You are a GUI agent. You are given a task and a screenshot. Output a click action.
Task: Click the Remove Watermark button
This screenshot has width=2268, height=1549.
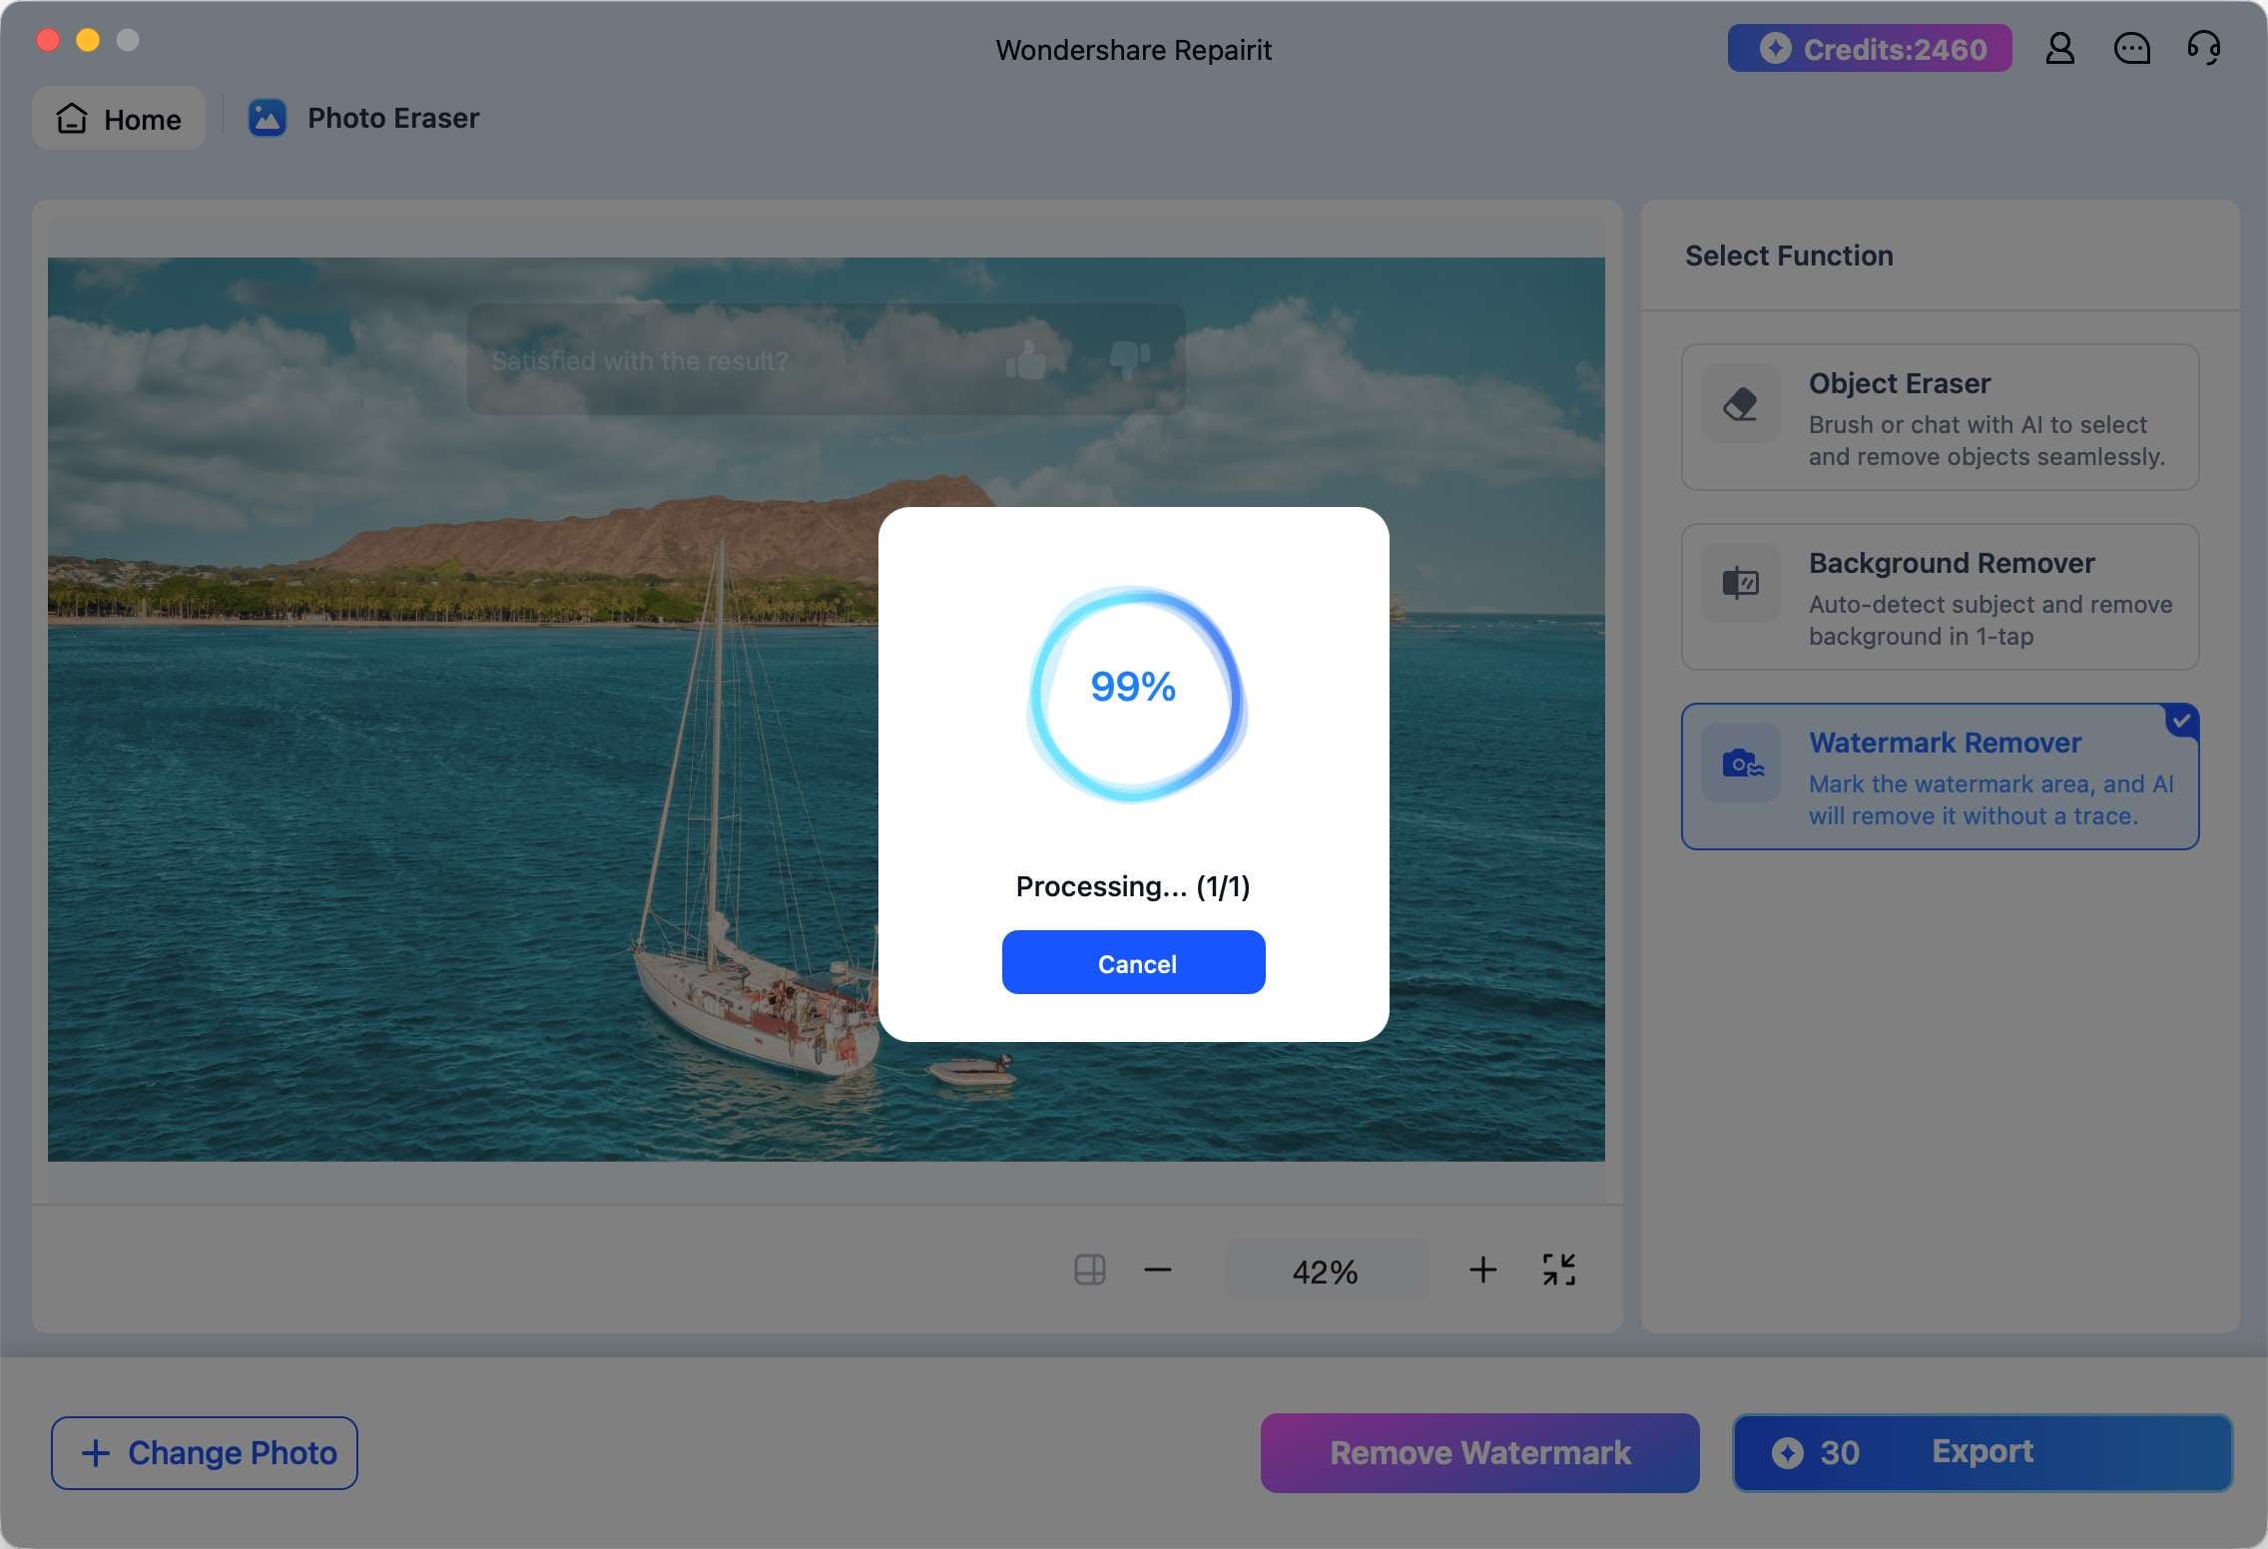point(1479,1452)
